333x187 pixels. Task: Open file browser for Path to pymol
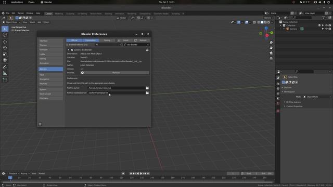(x=147, y=88)
